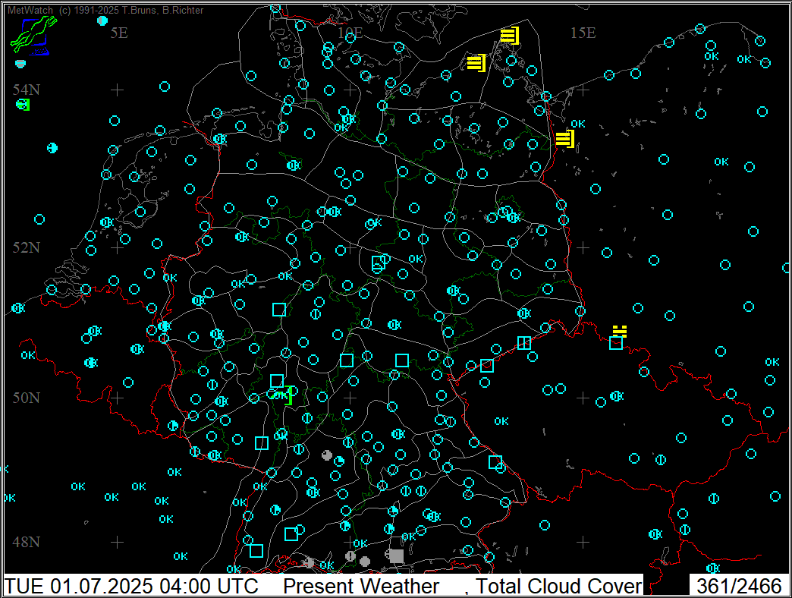Click the 5E longitude label
The width and height of the screenshot is (792, 598).
[x=119, y=33]
